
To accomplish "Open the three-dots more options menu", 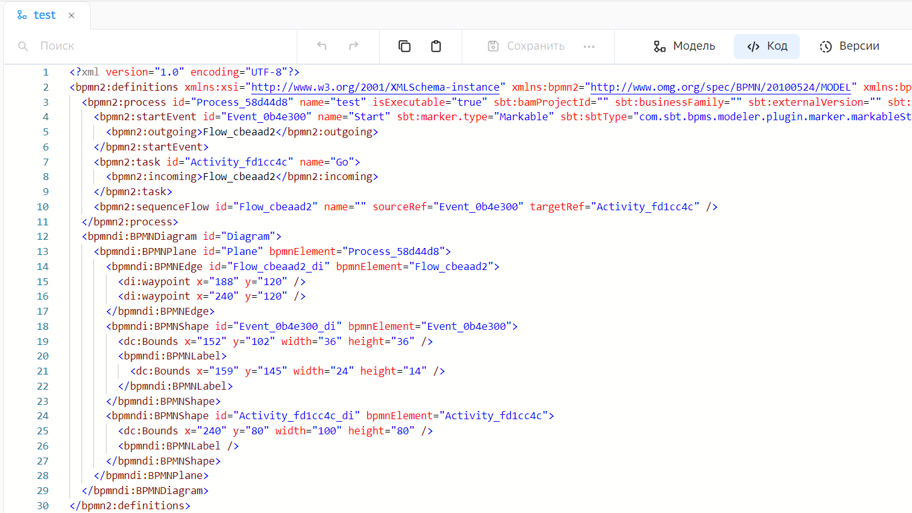I will coord(589,46).
